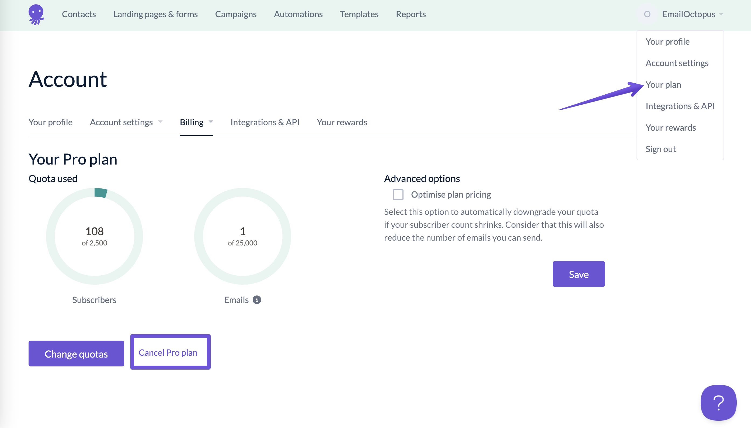Viewport: 751px width, 428px height.
Task: Switch to Your profile tab
Action: point(50,122)
